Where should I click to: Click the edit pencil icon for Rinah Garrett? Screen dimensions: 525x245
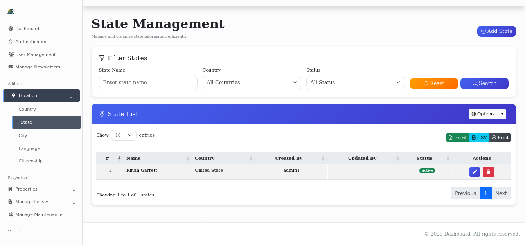tap(475, 172)
